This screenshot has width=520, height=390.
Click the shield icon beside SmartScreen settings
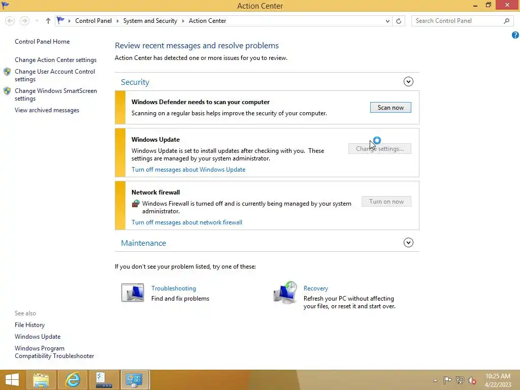point(7,91)
